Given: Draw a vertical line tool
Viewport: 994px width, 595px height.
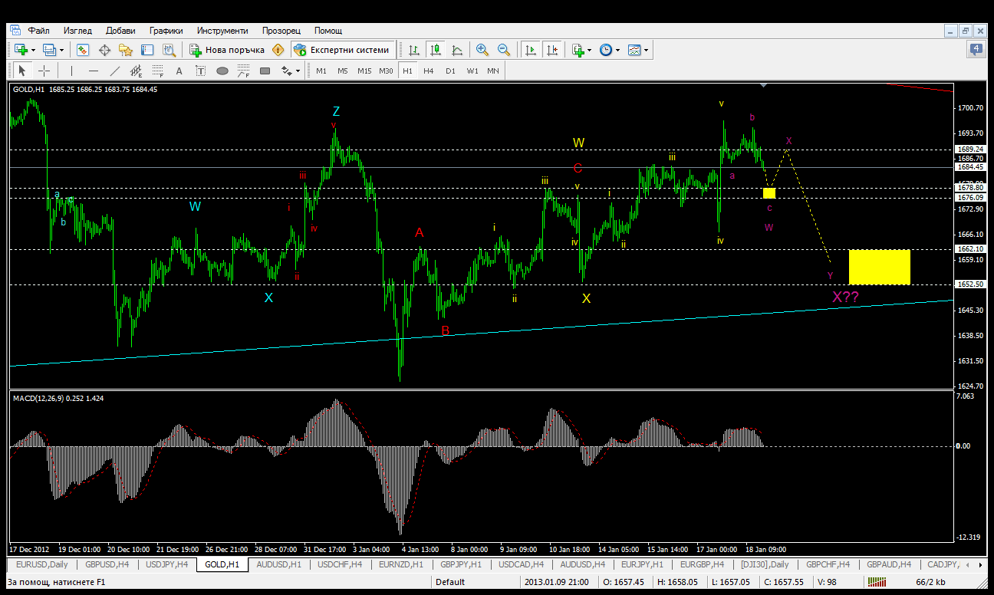Looking at the screenshot, I should pos(71,71).
